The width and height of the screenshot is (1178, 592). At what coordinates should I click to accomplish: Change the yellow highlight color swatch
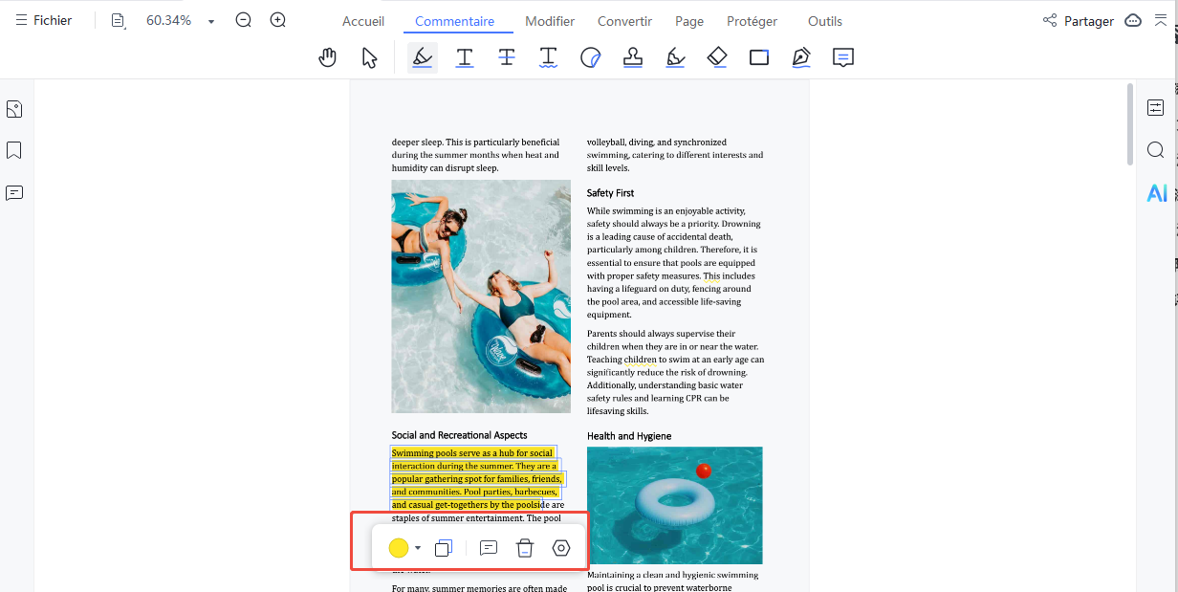click(x=399, y=547)
